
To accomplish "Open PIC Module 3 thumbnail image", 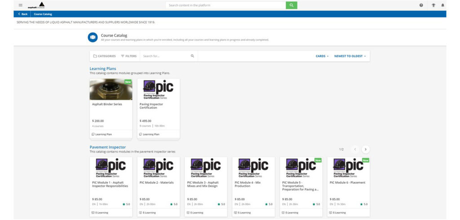I will click(206, 168).
